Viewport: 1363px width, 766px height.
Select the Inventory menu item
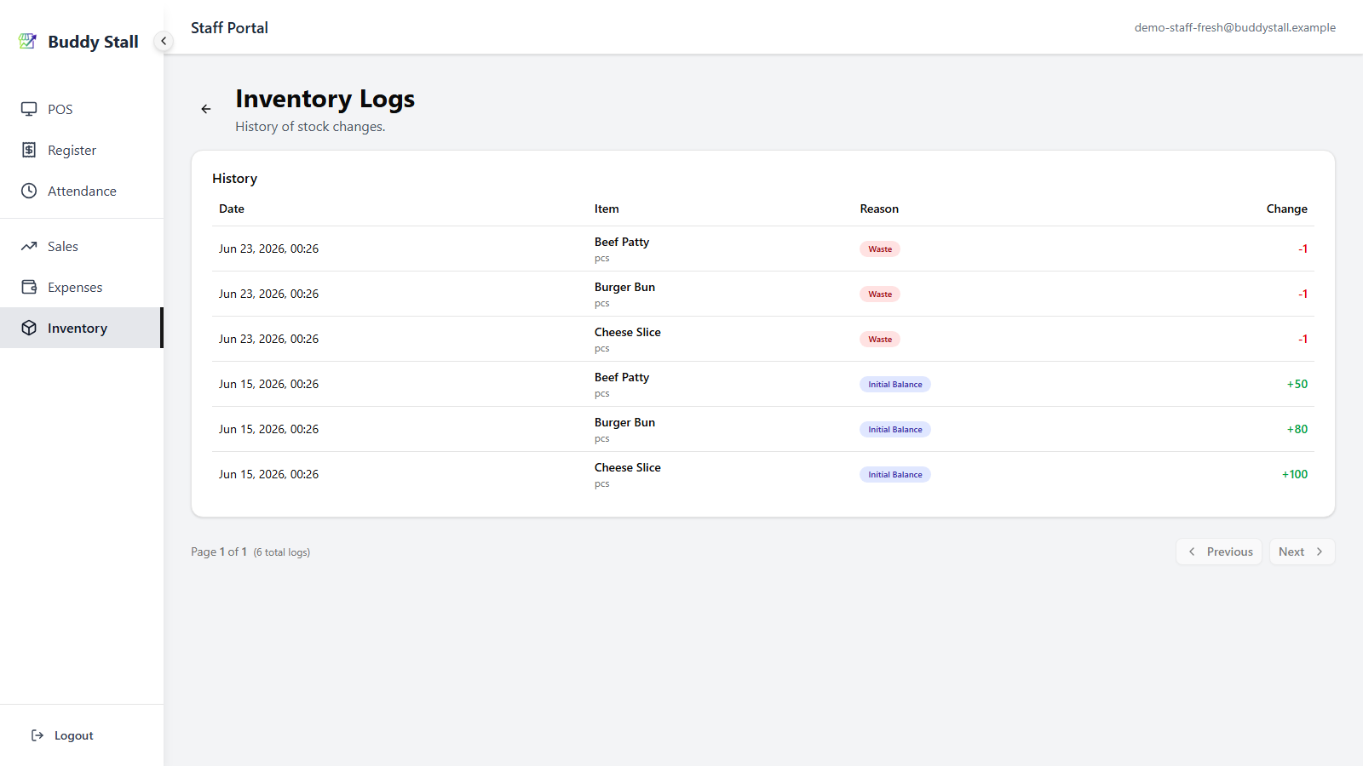tap(82, 328)
